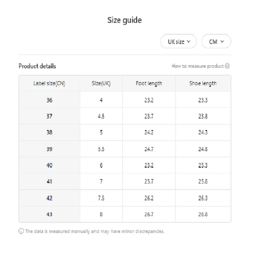Screen dimensions: 264x264
Task: Select the label size 36 row
Action: coord(125,100)
